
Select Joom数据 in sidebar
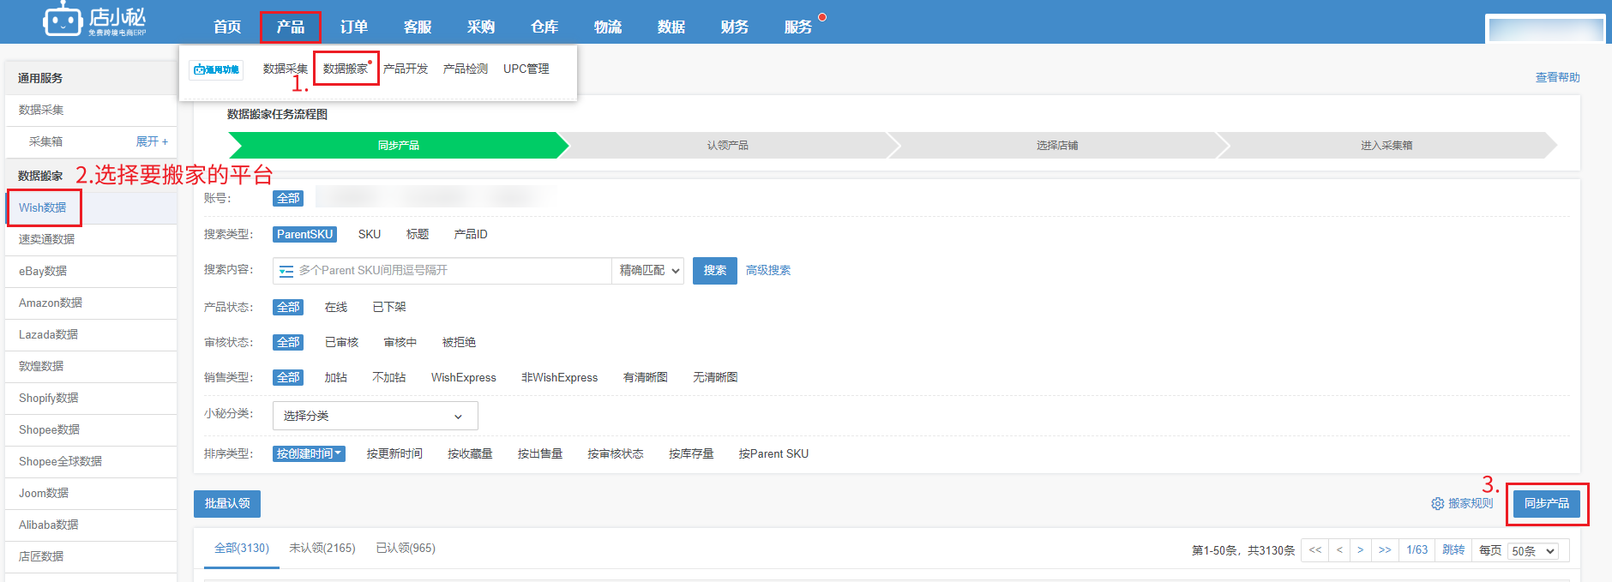(91, 493)
